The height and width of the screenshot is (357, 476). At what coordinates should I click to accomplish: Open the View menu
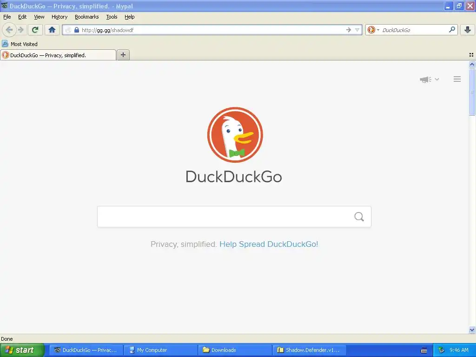pos(39,17)
